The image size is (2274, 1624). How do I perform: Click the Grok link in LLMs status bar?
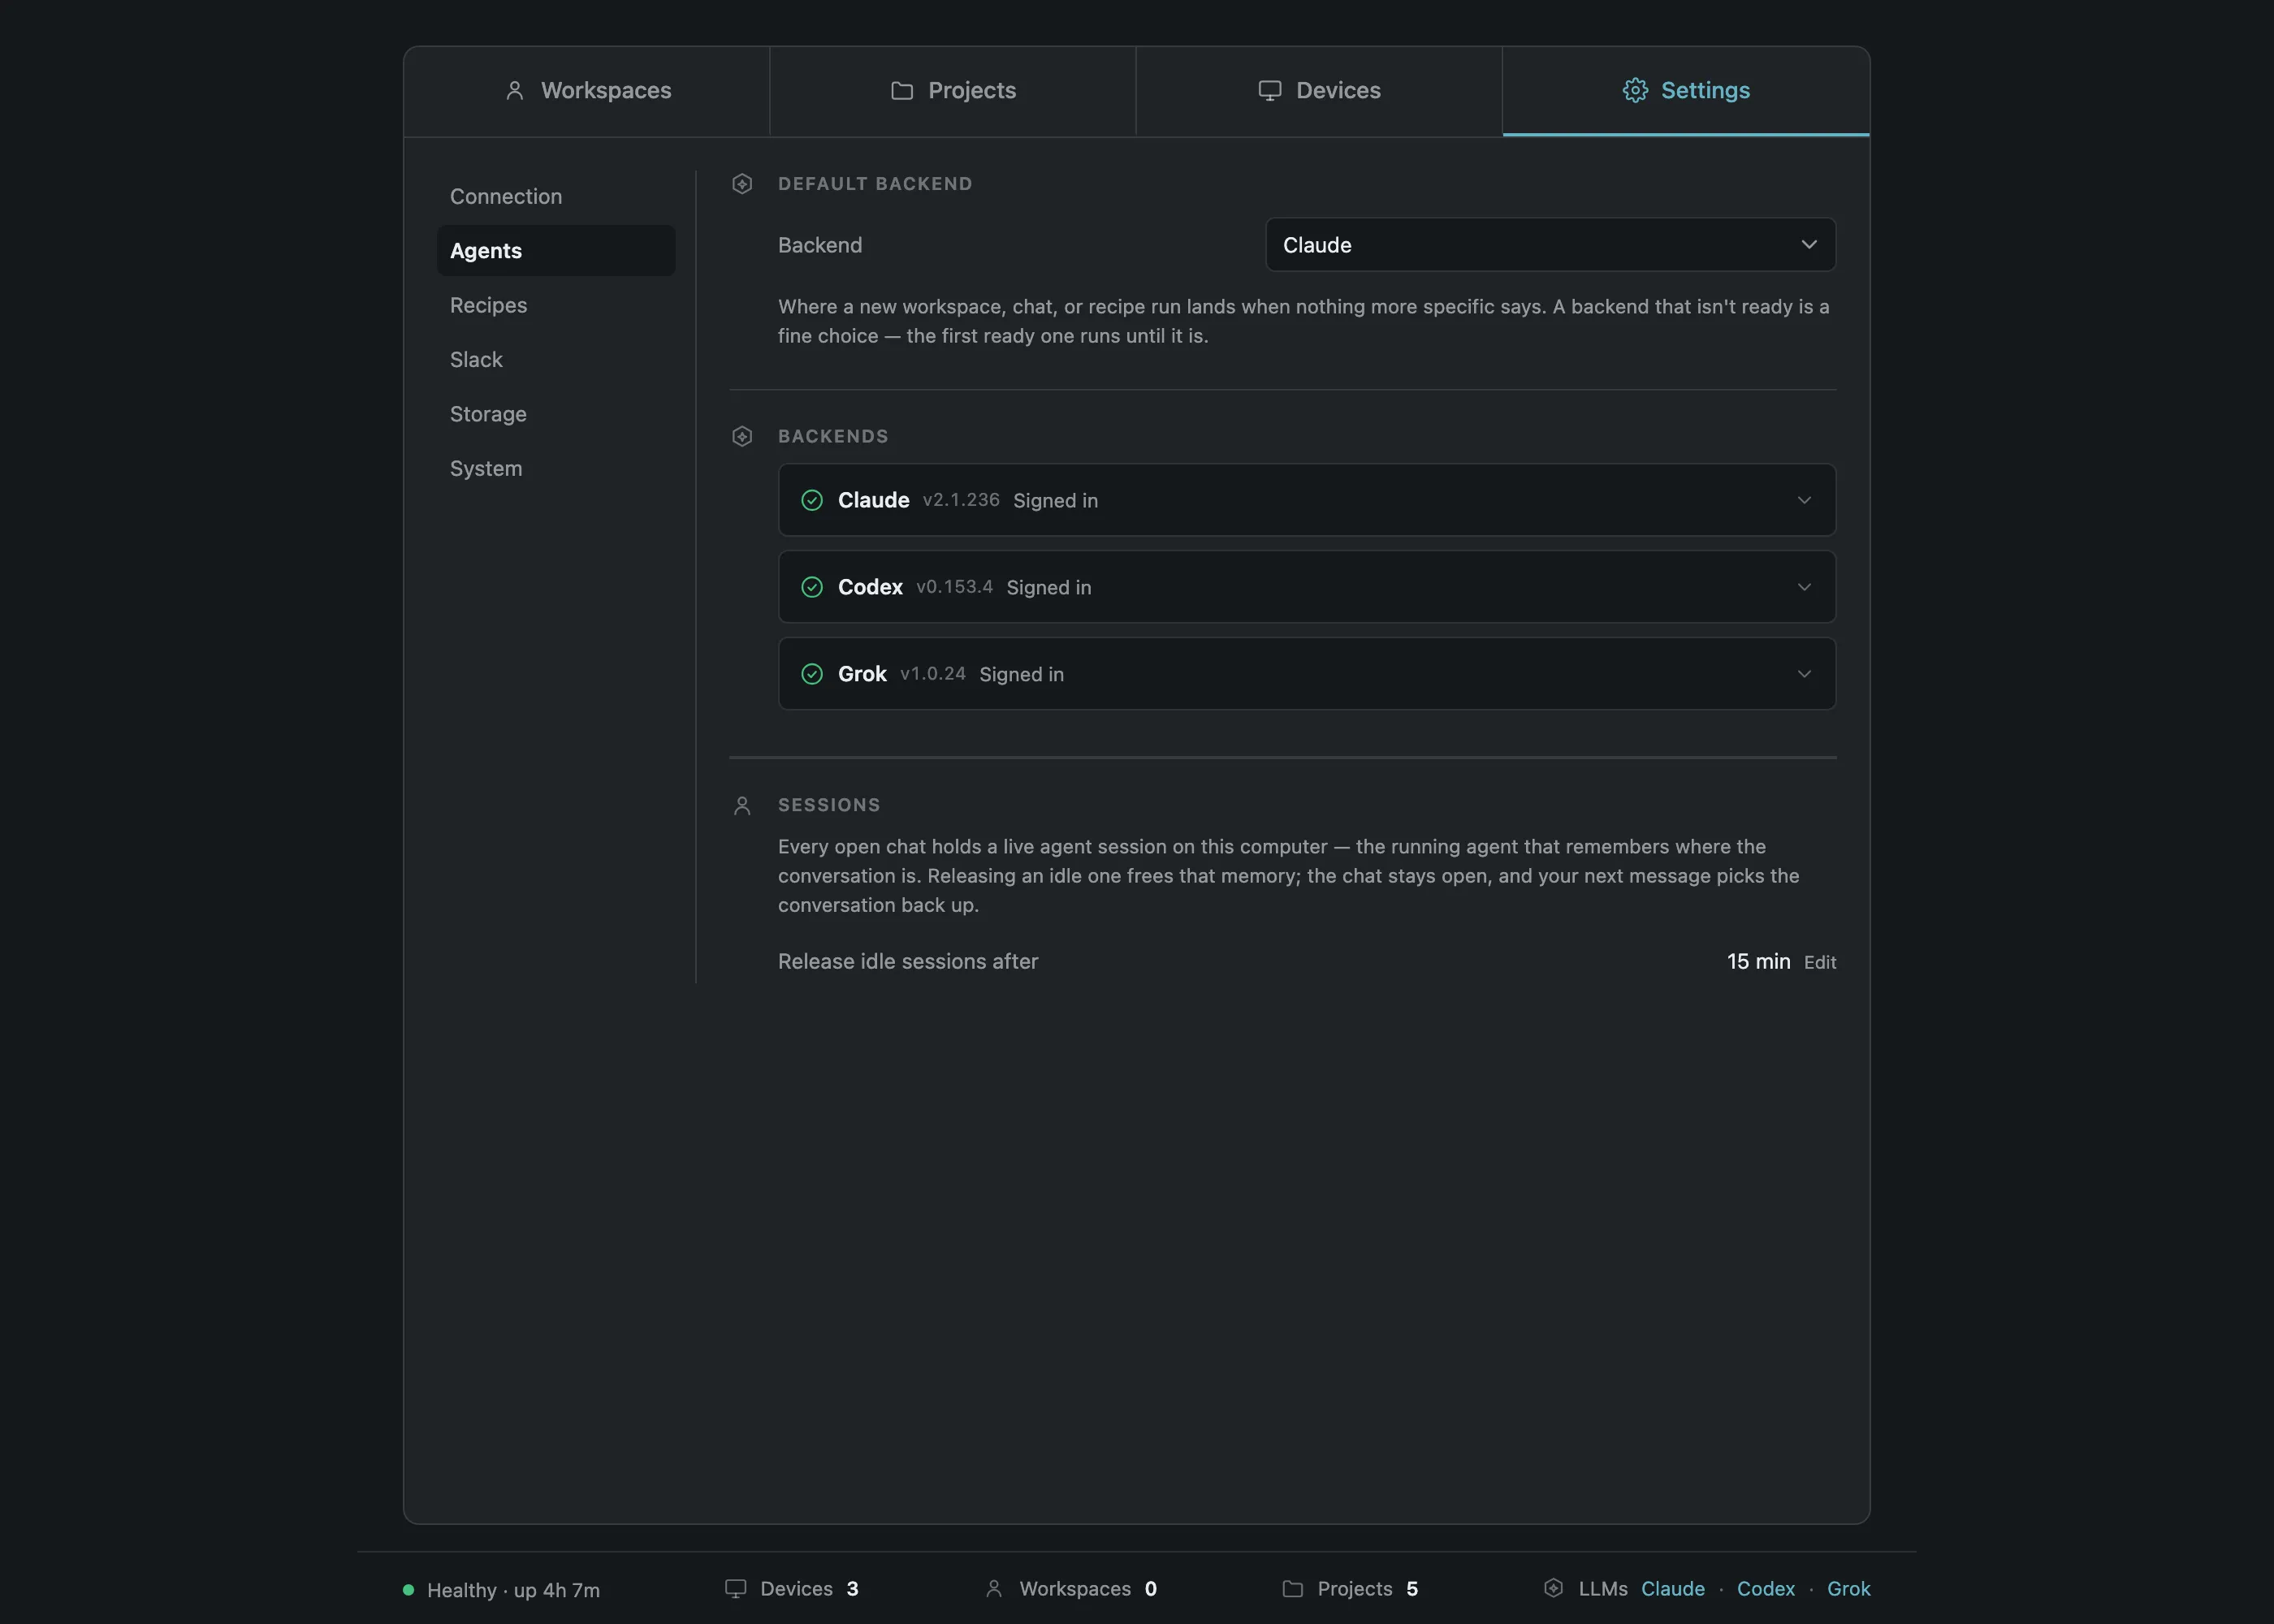coord(1848,1589)
